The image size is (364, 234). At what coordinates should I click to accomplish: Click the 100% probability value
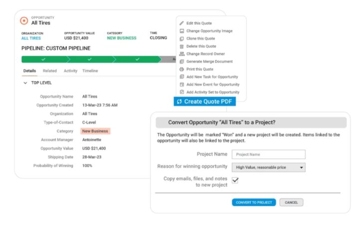coord(87,166)
